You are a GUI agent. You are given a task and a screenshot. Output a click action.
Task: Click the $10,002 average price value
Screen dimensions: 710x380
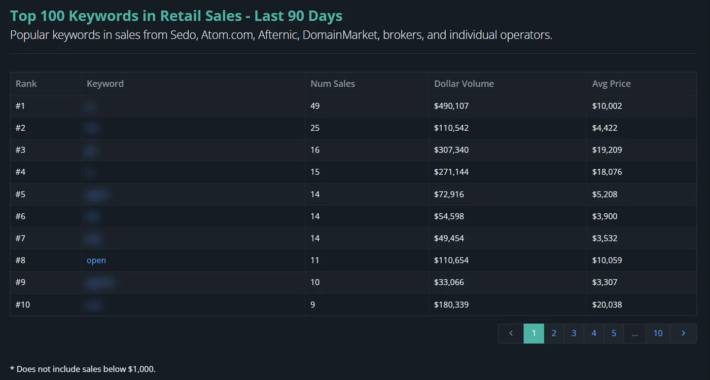607,106
